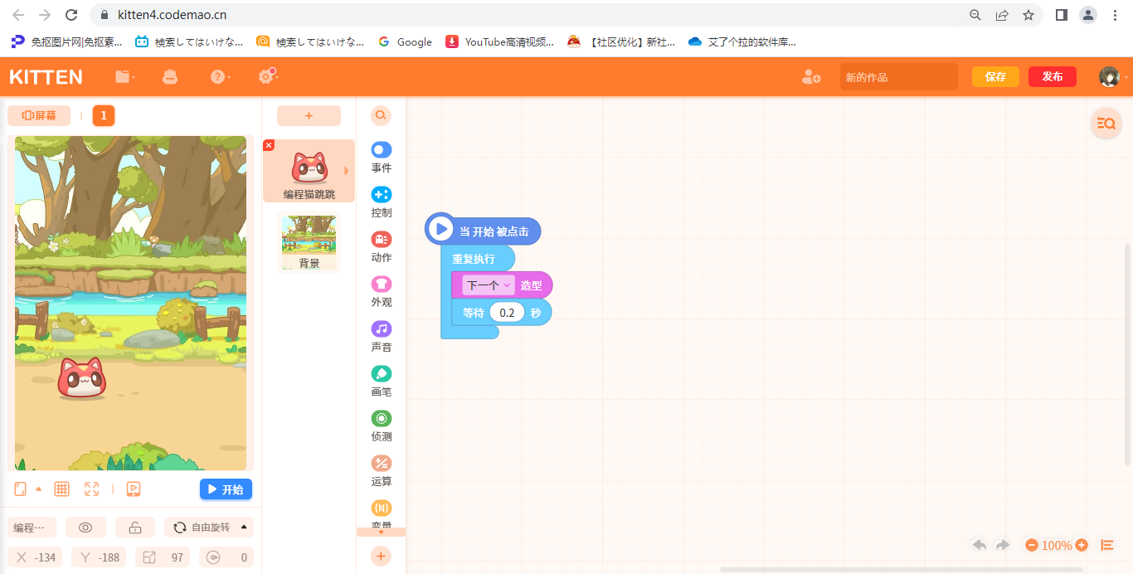This screenshot has height=574, width=1133.
Task: Click the Chrome address bar URL
Action: pyautogui.click(x=173, y=15)
